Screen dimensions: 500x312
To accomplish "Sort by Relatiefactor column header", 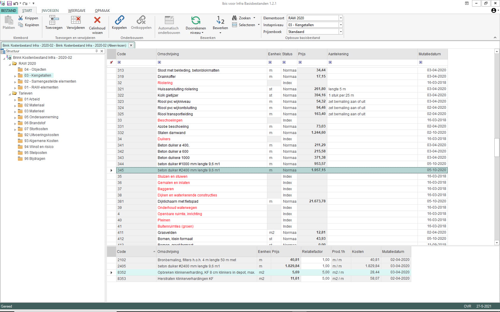I will tap(316, 252).
